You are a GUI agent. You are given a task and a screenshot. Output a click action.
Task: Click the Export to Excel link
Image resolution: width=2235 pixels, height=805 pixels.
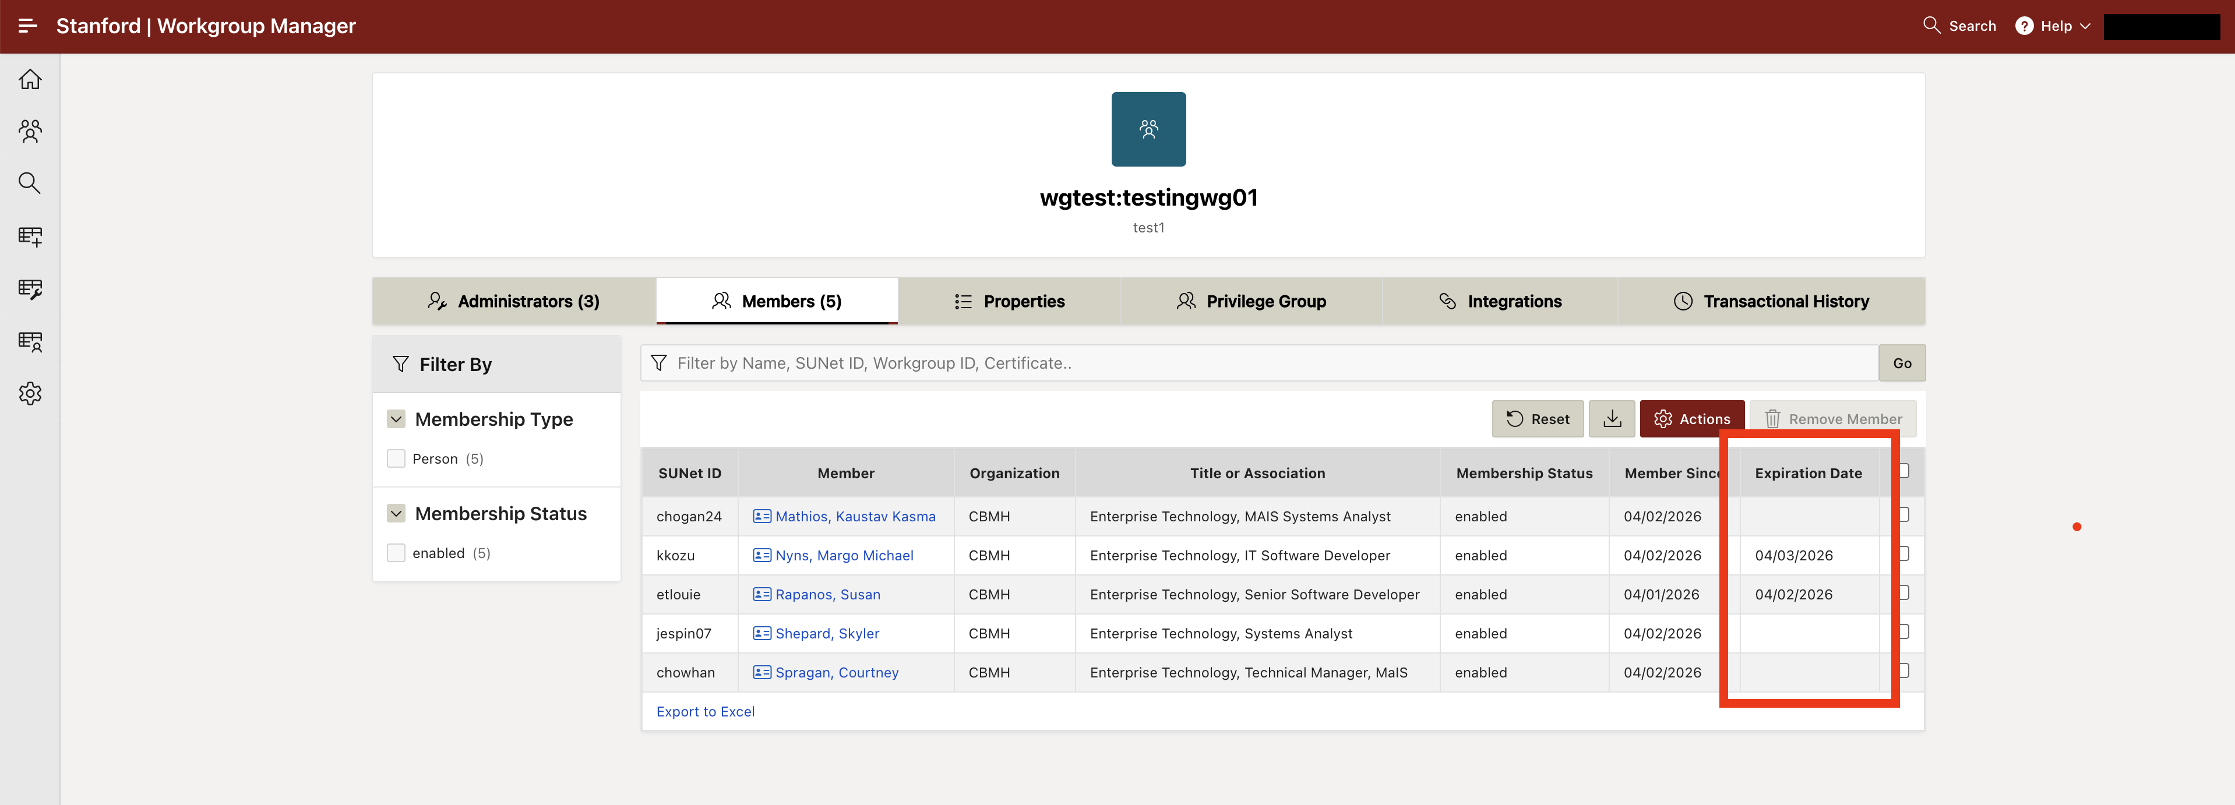(x=706, y=711)
